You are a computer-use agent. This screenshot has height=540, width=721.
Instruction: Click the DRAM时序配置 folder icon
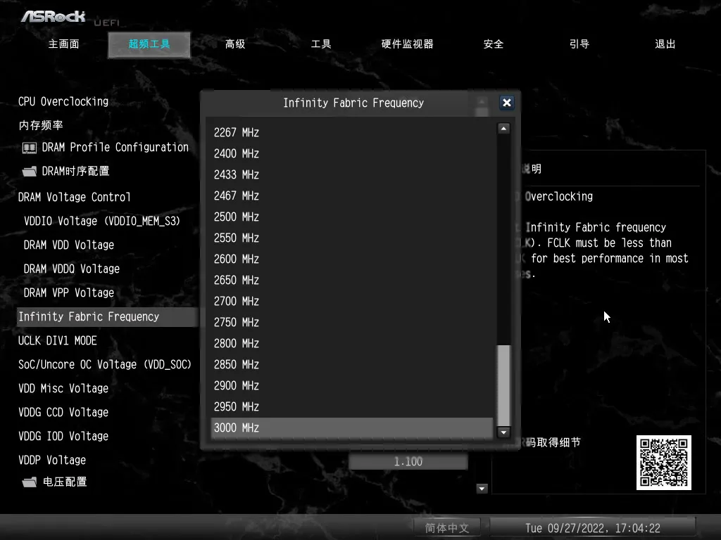coord(30,172)
